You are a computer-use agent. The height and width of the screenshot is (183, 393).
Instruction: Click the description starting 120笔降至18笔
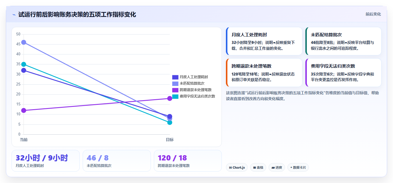264,77
